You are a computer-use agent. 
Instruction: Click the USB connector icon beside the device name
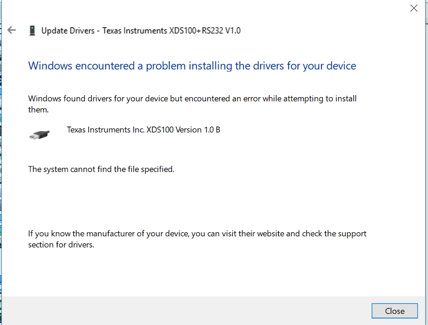click(x=39, y=134)
